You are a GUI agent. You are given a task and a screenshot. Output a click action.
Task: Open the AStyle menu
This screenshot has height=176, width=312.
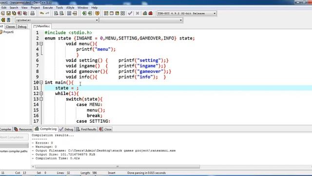70,8
